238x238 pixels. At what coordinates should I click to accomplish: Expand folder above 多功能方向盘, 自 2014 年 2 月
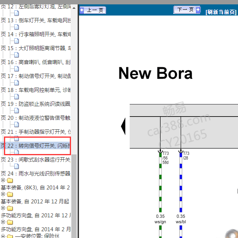click(x=3, y=222)
